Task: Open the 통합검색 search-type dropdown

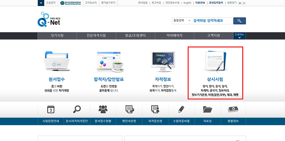Action: (x=182, y=21)
